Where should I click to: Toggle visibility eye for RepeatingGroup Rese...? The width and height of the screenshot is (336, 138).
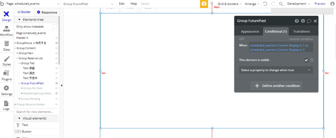click(x=57, y=93)
